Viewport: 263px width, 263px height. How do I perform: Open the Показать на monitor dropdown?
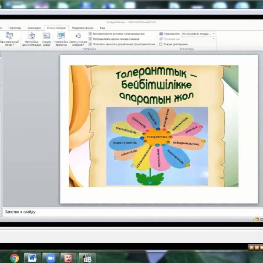click(213, 39)
